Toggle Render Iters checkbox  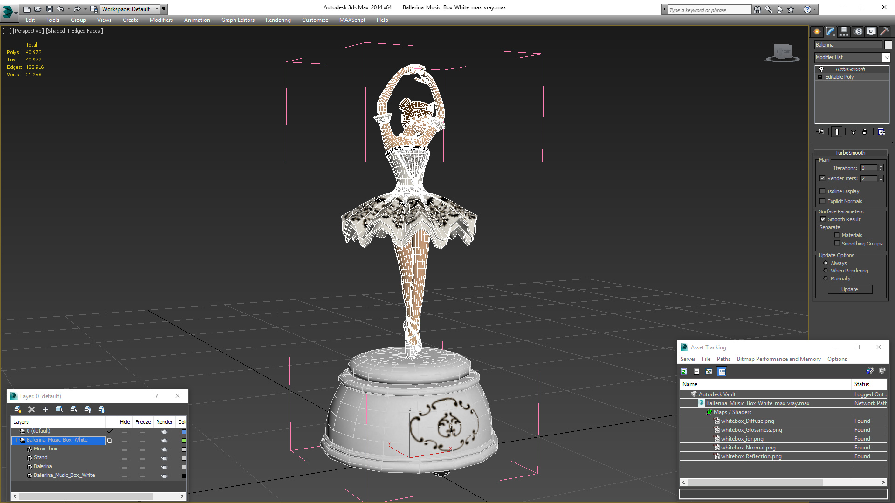tap(823, 178)
